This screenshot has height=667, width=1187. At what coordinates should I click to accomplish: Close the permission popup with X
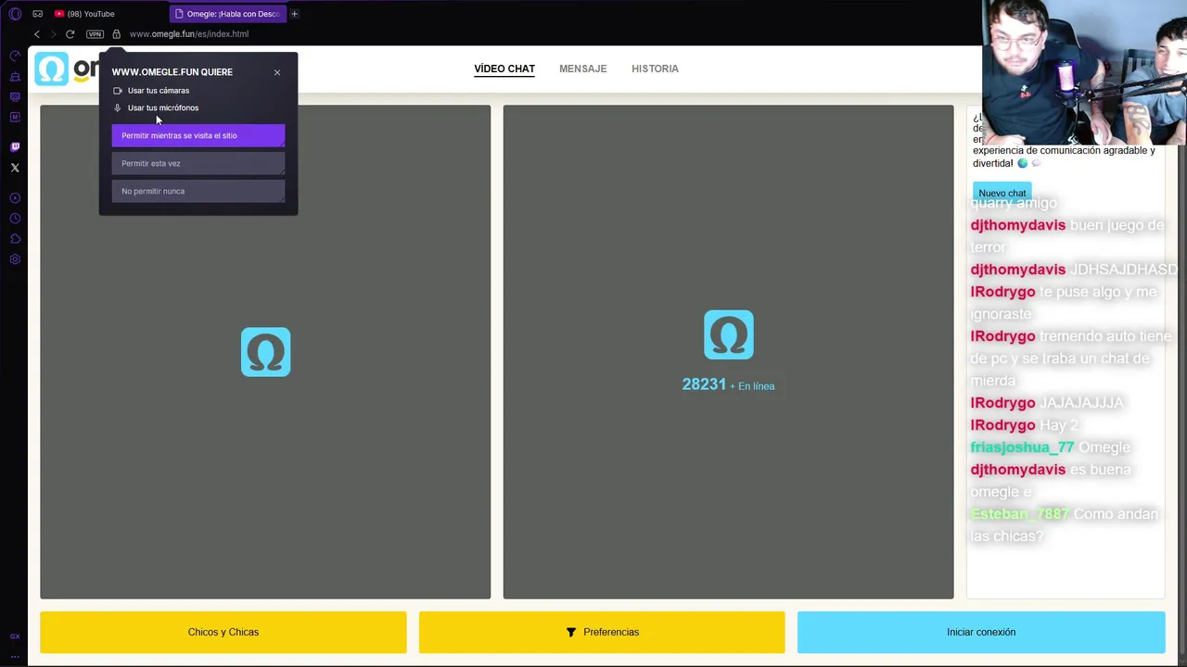tap(276, 72)
